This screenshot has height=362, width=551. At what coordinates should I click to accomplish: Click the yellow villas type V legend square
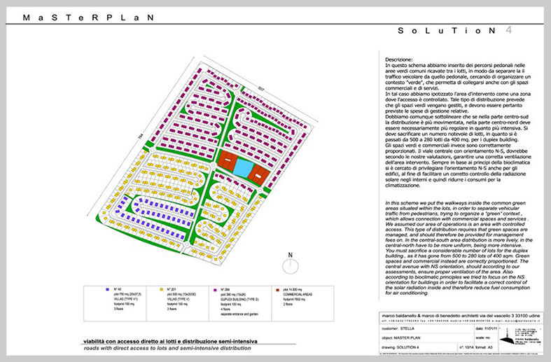pos(162,288)
